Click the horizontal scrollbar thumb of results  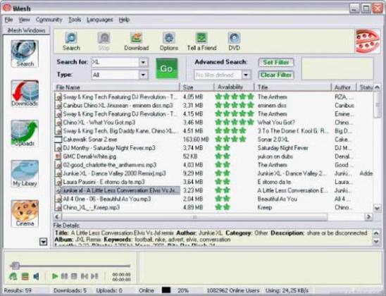pyautogui.click(x=194, y=217)
